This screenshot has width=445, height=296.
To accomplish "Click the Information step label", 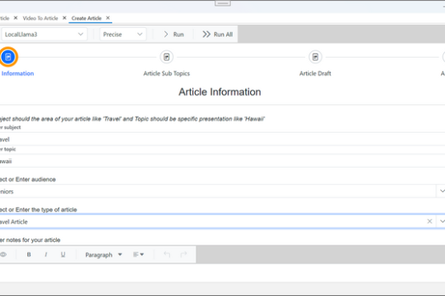I will (18, 74).
